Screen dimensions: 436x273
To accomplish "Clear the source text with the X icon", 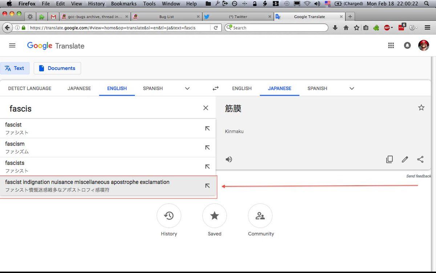I will pyautogui.click(x=206, y=108).
